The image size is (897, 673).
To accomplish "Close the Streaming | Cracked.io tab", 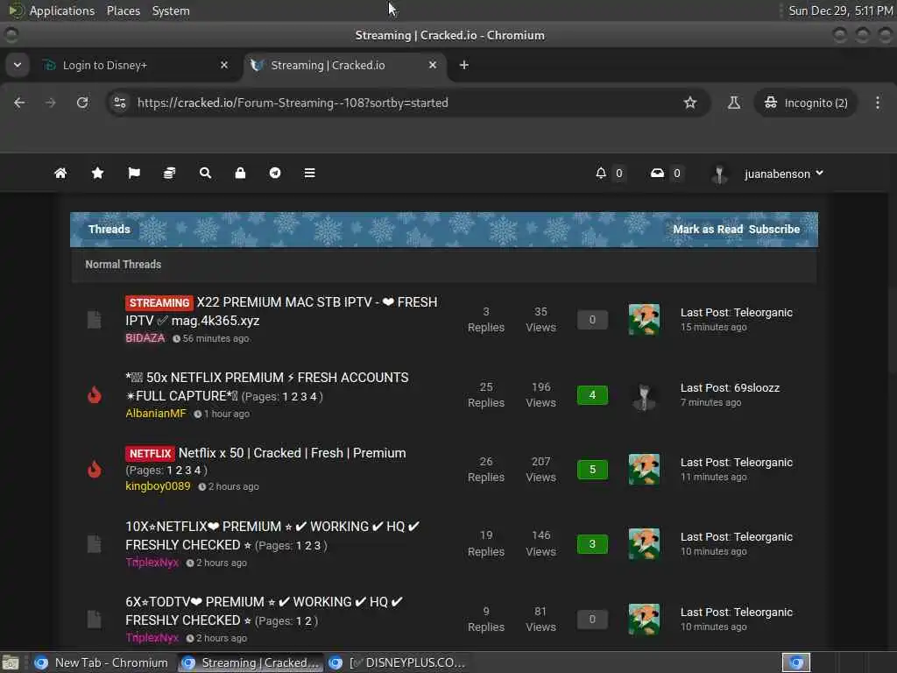I will (x=433, y=65).
